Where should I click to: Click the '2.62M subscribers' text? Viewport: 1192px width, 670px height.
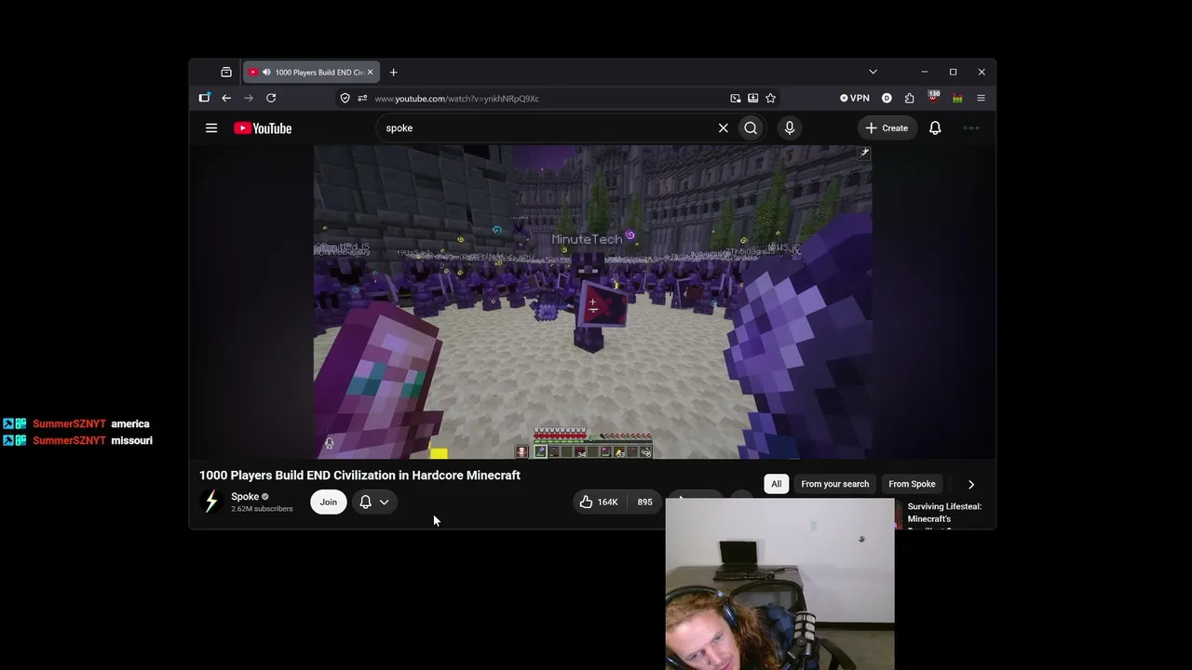[262, 509]
